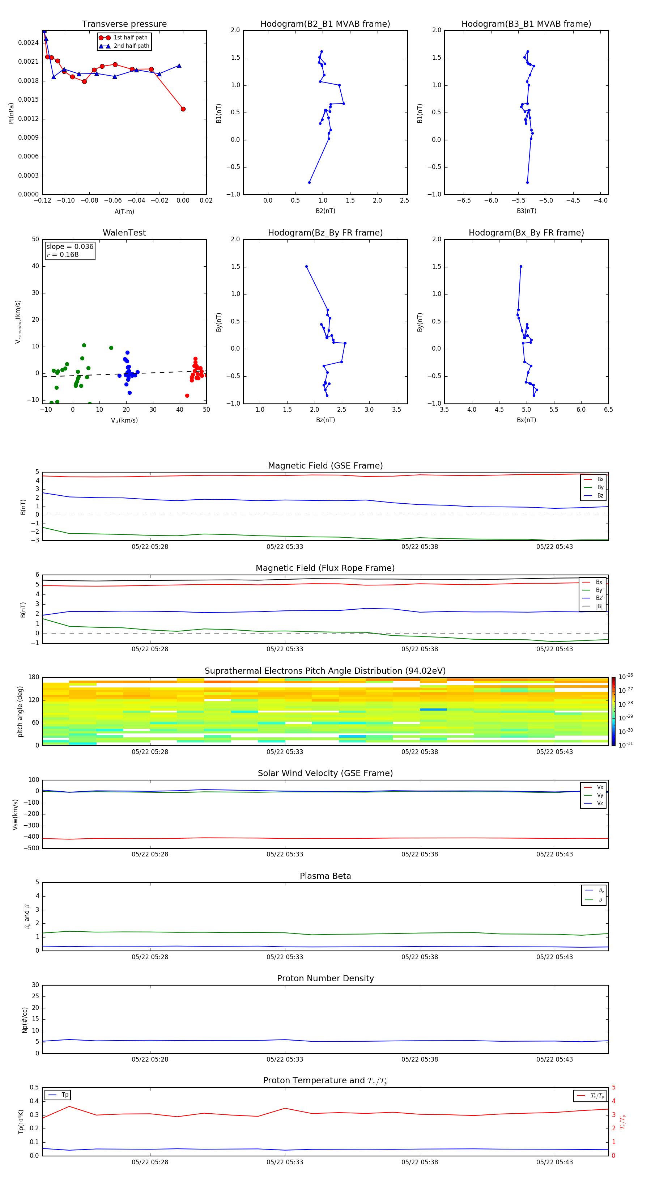Click the 'Pt(nPa)' y-axis label

pyautogui.click(x=11, y=113)
